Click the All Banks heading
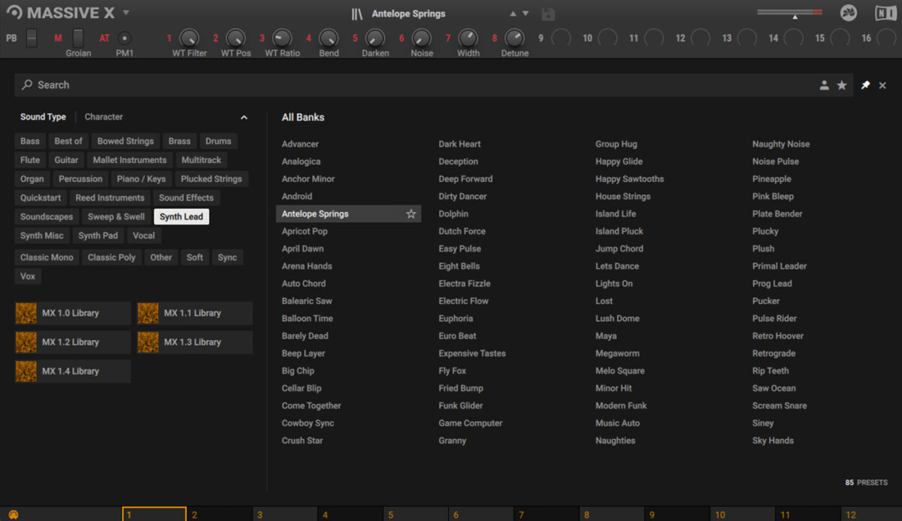This screenshot has height=521, width=902. 303,117
